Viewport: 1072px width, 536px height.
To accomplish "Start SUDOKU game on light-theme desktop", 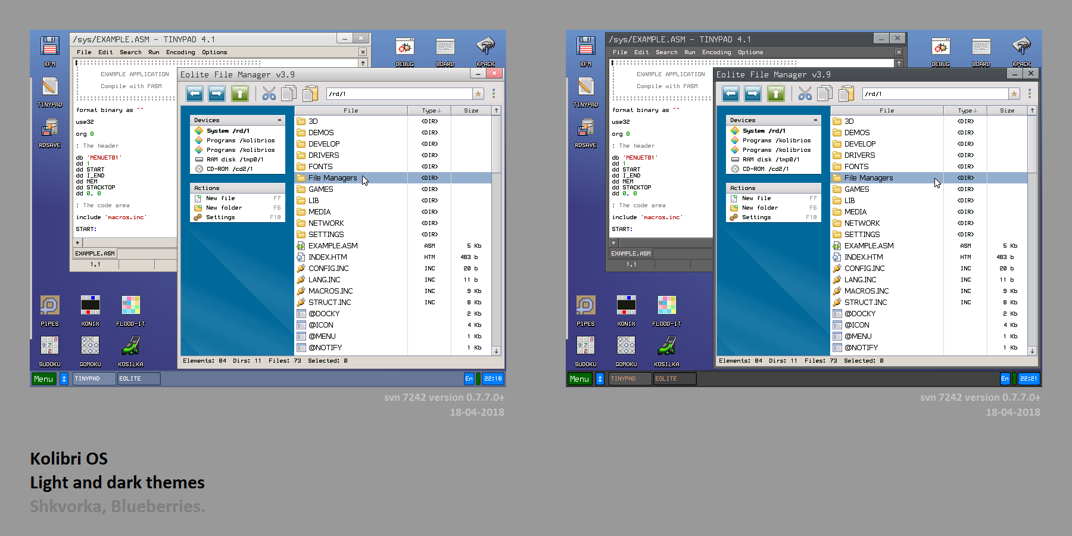I will (x=50, y=351).
